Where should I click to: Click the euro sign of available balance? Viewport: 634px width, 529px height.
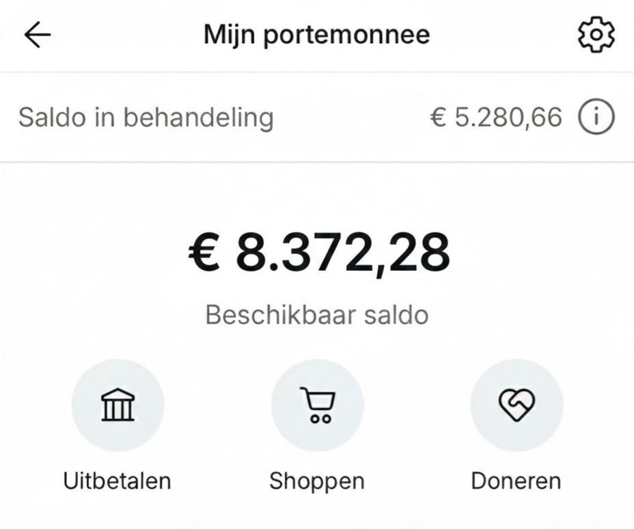click(204, 253)
